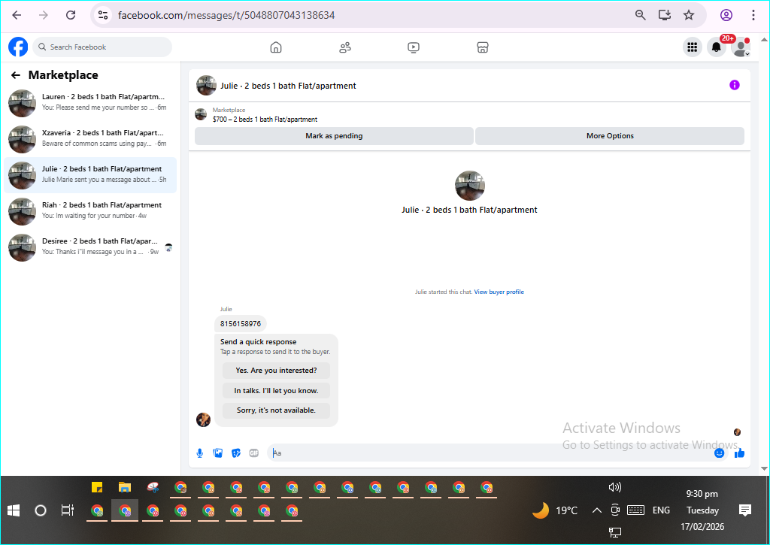Click the page scrollbar down arrow
This screenshot has width=770, height=545.
coord(764,468)
